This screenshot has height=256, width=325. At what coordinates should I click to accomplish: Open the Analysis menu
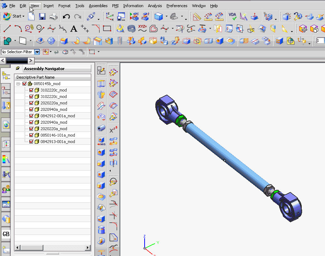[x=155, y=6]
